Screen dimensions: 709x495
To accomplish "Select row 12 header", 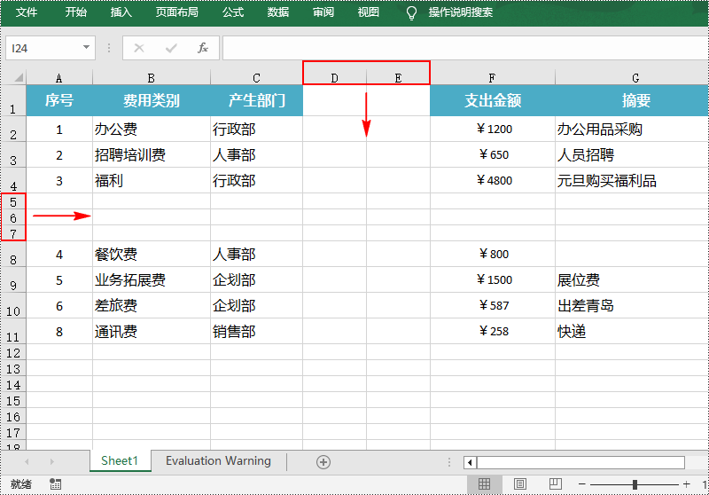I will (13, 352).
